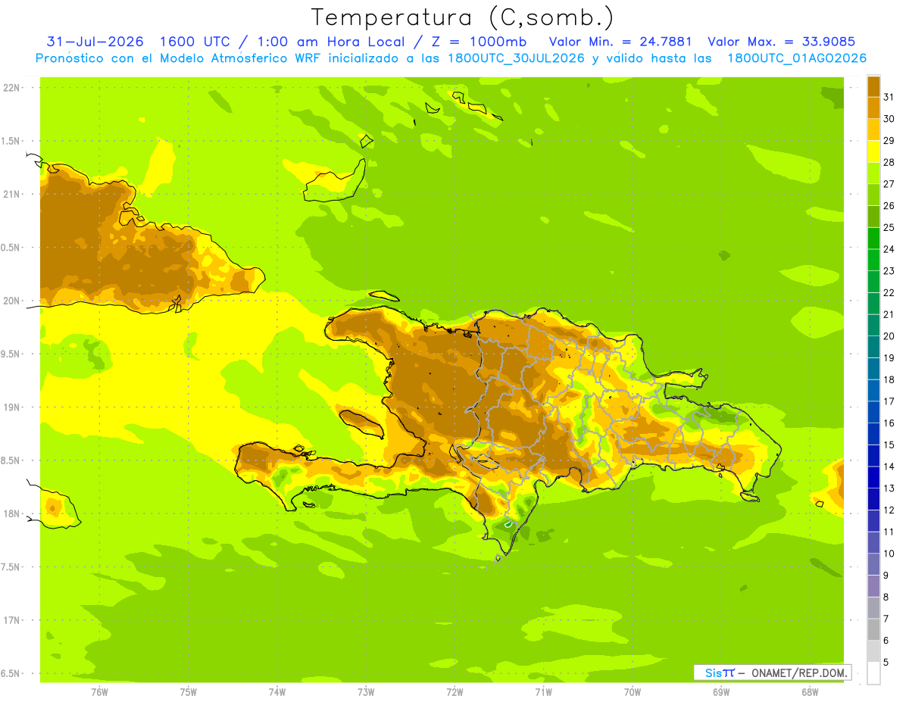Pick teal legend swatch between 19 and 20
This screenshot has width=909, height=702.
(x=873, y=347)
